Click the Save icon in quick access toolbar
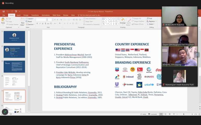This screenshot has width=201, height=125. (4, 11)
